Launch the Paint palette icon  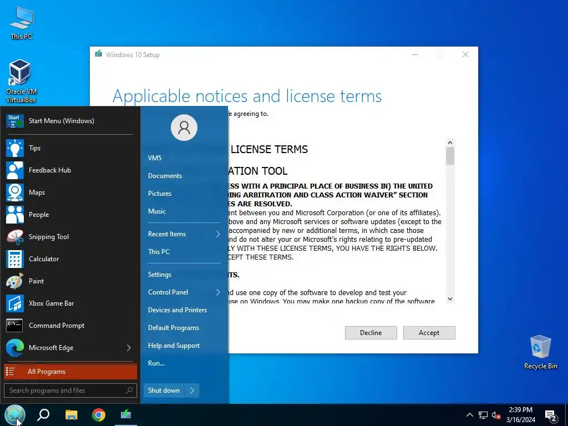click(15, 281)
